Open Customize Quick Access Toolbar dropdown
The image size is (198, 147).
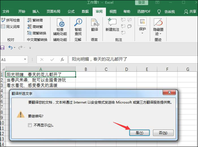click(30, 48)
